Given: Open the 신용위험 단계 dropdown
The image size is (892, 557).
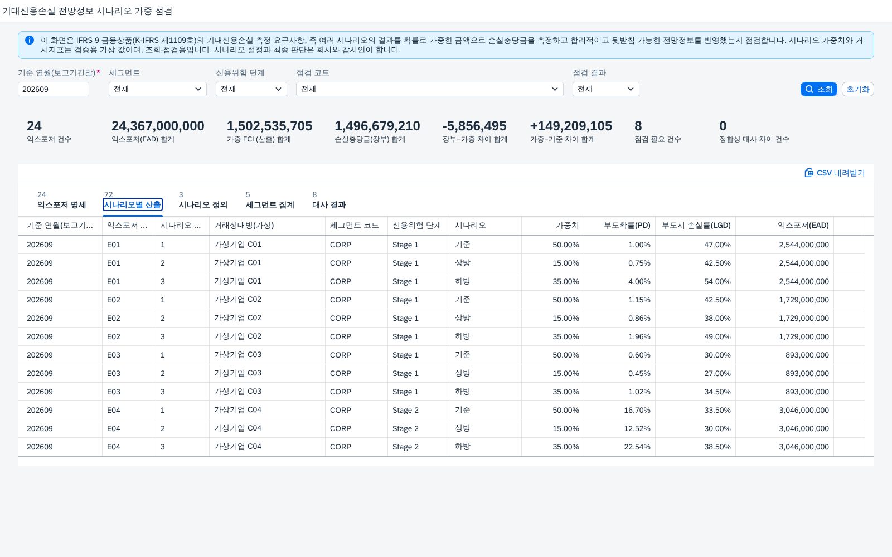Looking at the screenshot, I should pos(251,89).
